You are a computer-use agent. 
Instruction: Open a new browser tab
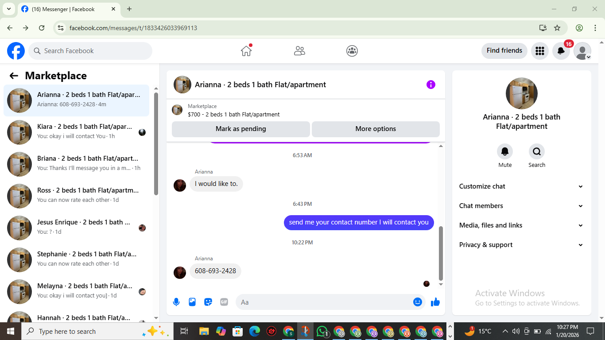[129, 9]
